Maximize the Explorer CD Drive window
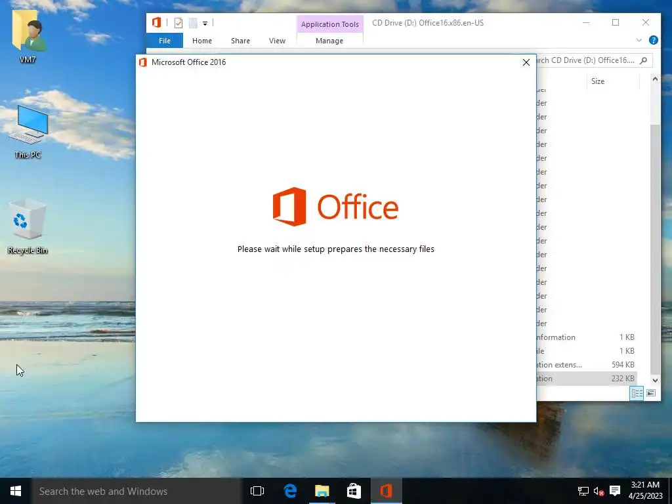672x504 pixels. pyautogui.click(x=616, y=23)
